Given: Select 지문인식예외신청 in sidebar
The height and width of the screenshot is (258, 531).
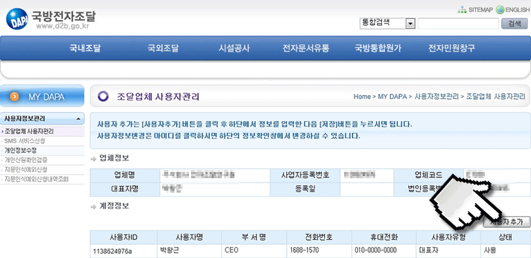Looking at the screenshot, I should 26,169.
